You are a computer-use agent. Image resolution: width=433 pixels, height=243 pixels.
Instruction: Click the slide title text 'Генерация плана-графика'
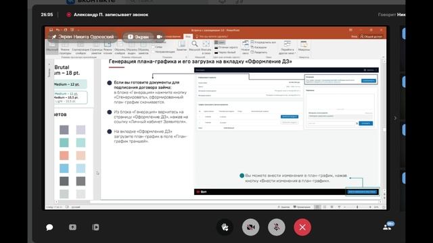(x=143, y=61)
